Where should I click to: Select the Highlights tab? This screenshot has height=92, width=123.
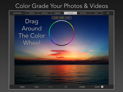58,13
